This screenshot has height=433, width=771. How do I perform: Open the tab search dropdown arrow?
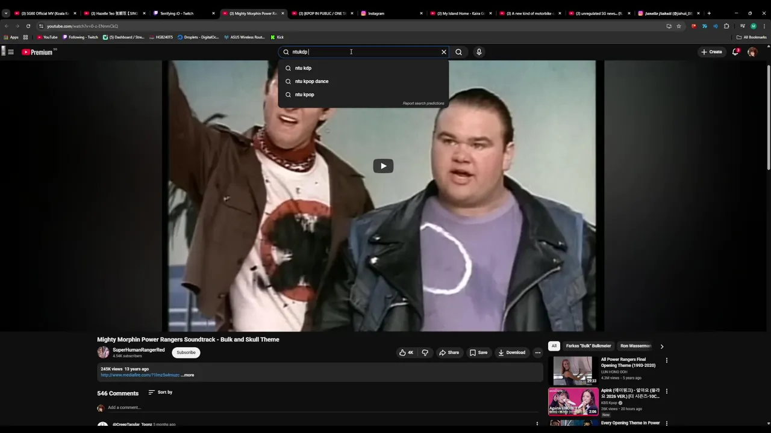coord(5,13)
